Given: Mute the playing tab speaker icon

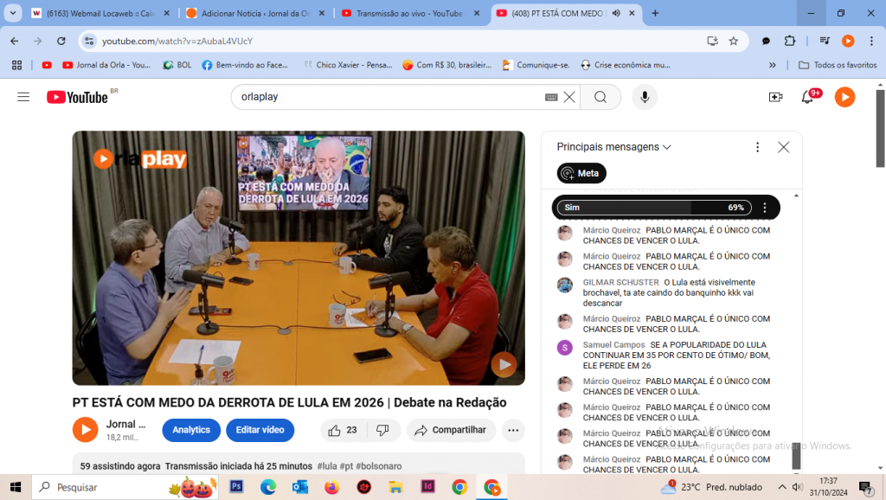Looking at the screenshot, I should tap(616, 13).
